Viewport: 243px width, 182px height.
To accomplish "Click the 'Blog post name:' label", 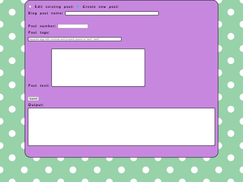I will point(45,13).
